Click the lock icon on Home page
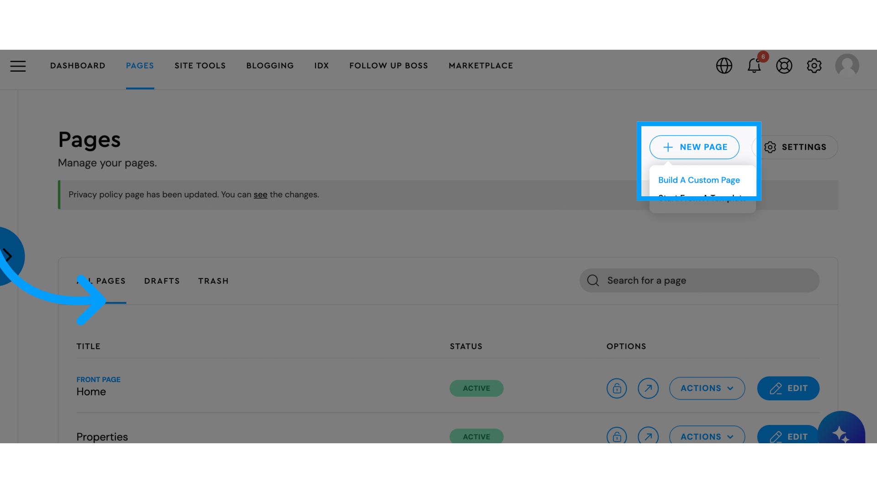This screenshot has height=493, width=877. (617, 388)
